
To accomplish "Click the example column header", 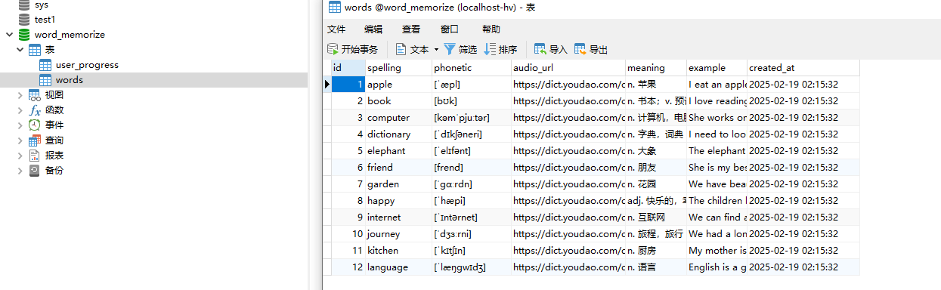I will tap(717, 68).
